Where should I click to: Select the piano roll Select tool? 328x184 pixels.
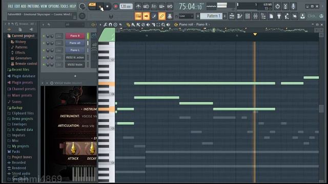(158, 25)
